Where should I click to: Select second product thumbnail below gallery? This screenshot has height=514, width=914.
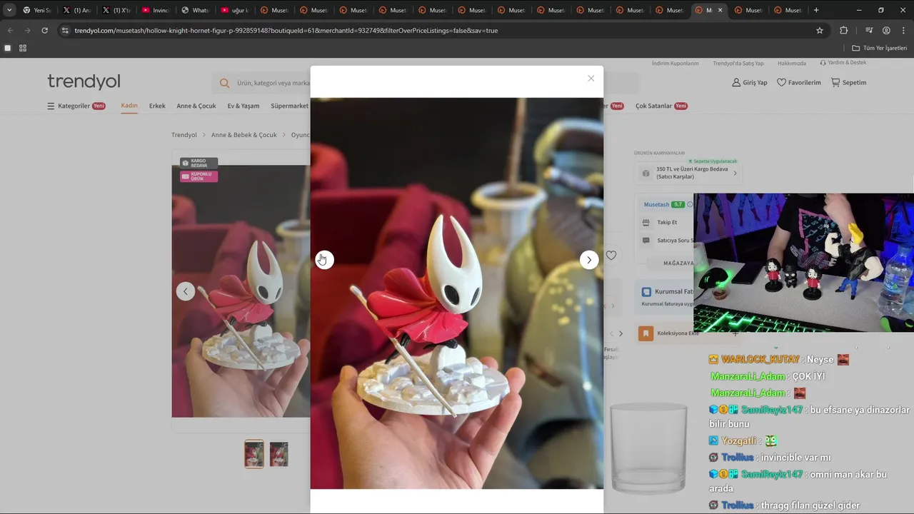[x=279, y=454]
